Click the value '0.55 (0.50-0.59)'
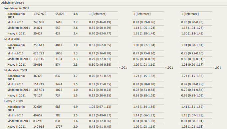227x129 pixels. (x=100, y=28)
